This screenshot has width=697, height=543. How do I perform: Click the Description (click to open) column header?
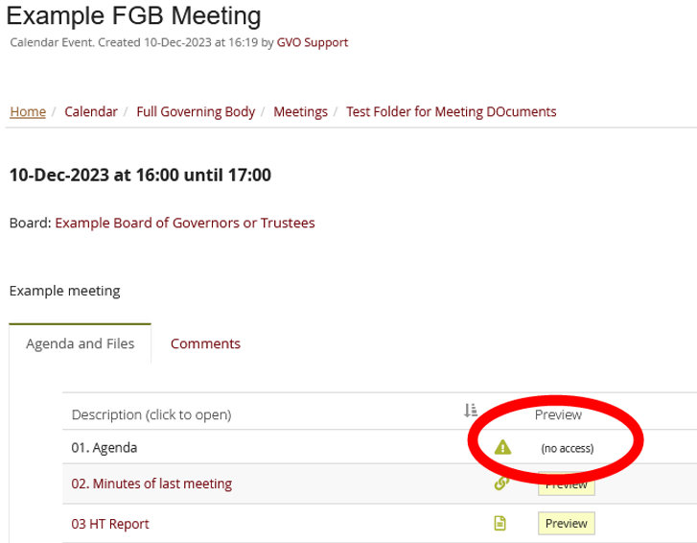(151, 414)
